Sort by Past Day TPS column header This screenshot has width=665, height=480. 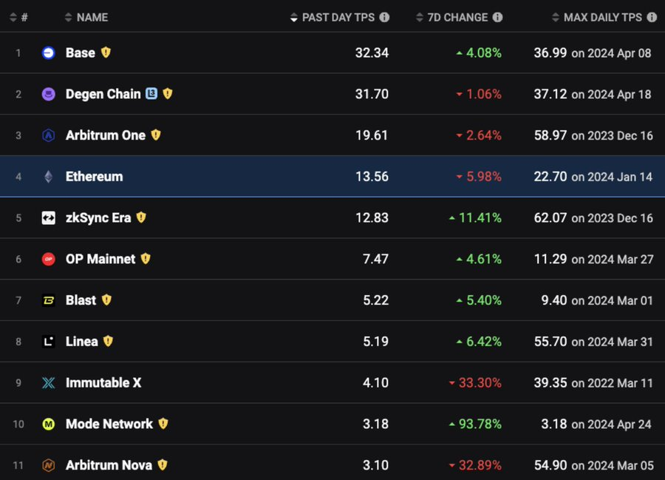338,17
